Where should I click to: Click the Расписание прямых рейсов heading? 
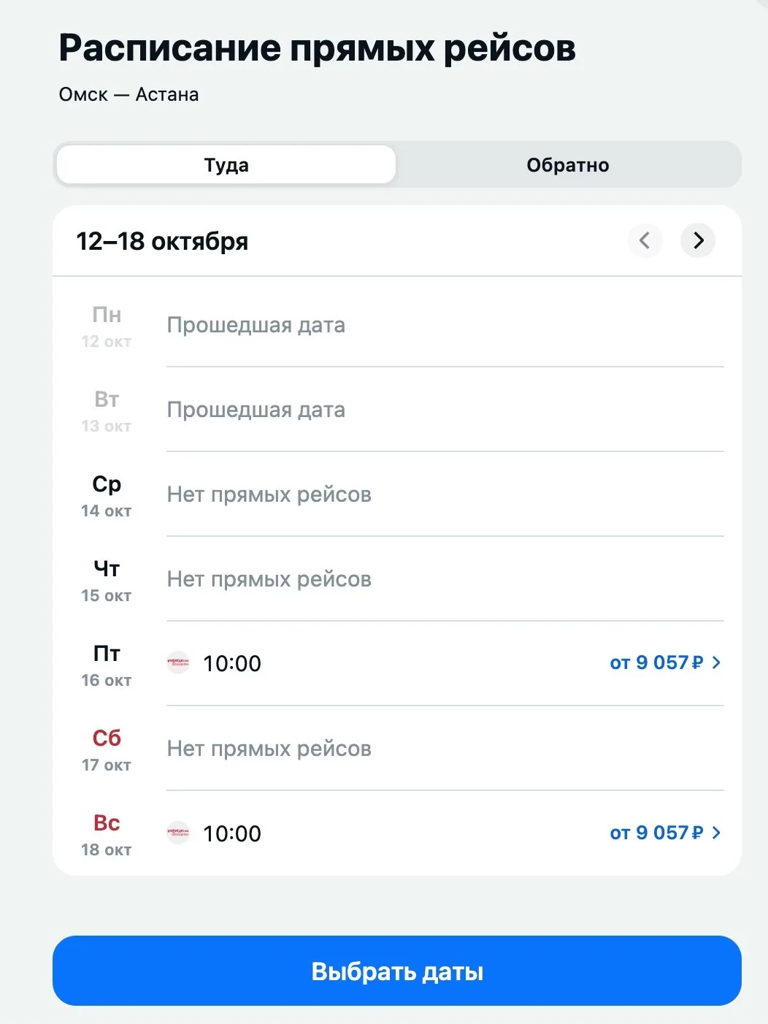(317, 48)
